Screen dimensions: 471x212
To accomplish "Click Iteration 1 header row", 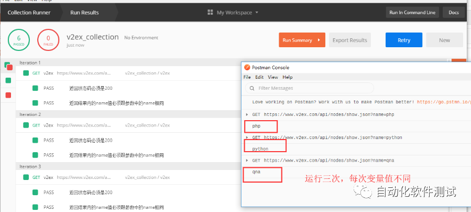I will (128, 62).
